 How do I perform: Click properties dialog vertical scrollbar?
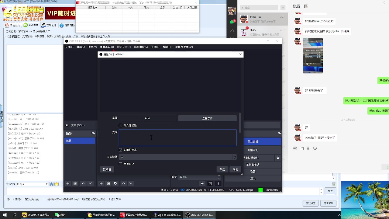[240, 123]
